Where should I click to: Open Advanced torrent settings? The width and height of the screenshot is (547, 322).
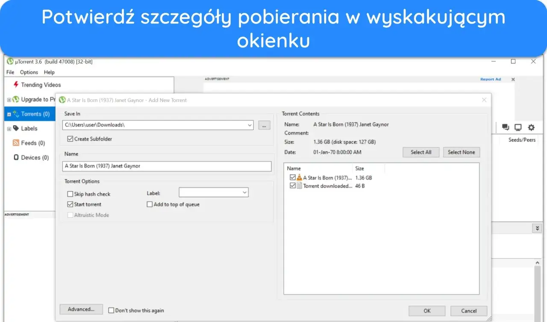pyautogui.click(x=81, y=309)
